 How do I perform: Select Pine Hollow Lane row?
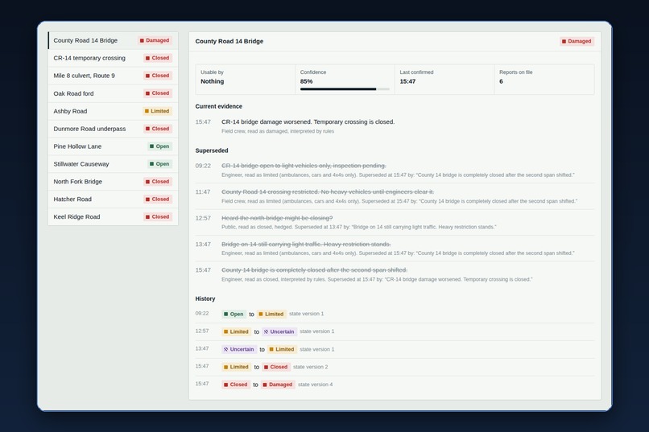coord(113,146)
